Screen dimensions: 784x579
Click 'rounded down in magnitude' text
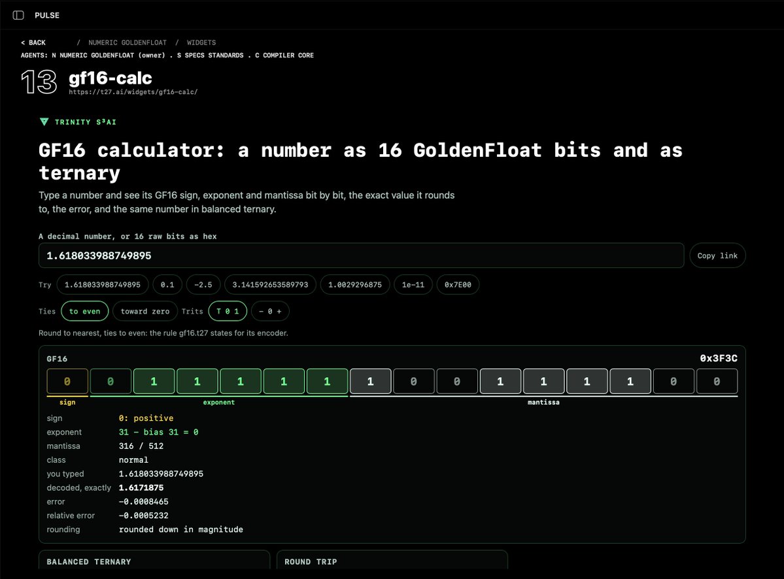tap(181, 529)
